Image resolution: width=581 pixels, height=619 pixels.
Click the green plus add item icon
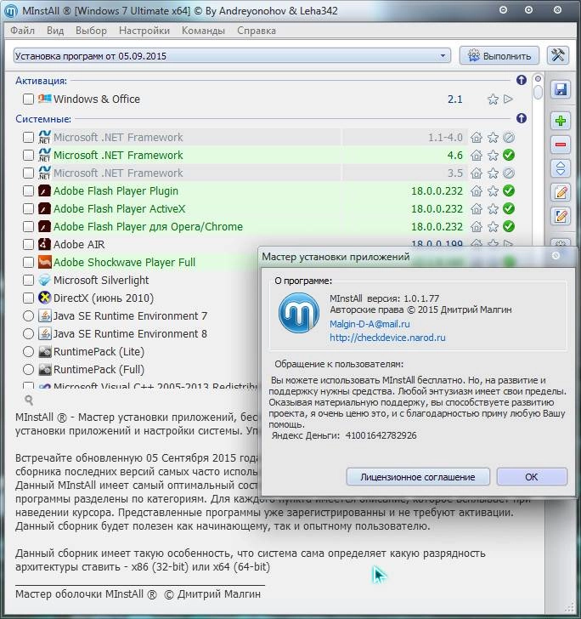(560, 121)
